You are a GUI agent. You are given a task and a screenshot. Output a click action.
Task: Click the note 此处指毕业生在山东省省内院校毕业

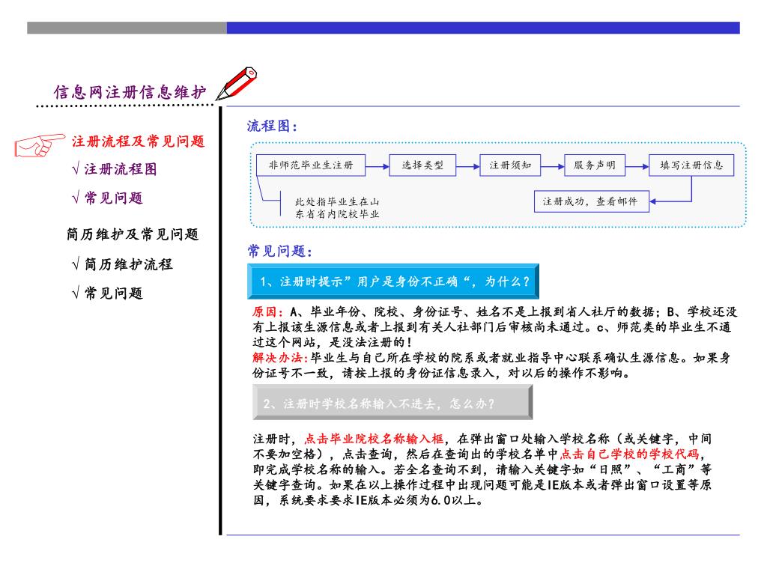click(337, 208)
